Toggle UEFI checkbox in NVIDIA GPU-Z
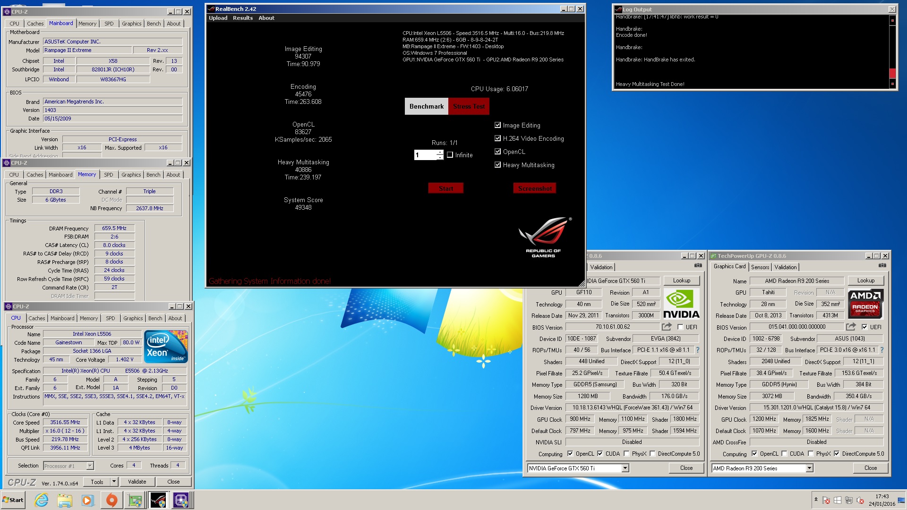 [x=680, y=327]
